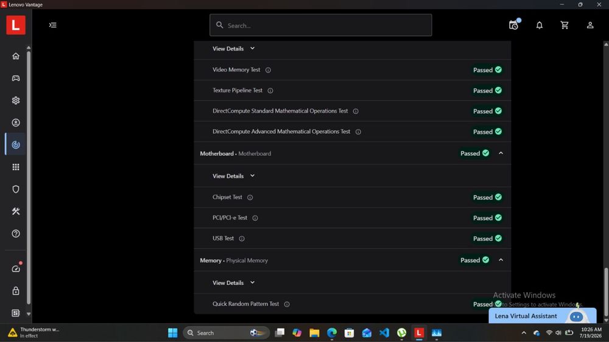
Task: Open Thunderstorm weather widget on taskbar
Action: [x=33, y=333]
